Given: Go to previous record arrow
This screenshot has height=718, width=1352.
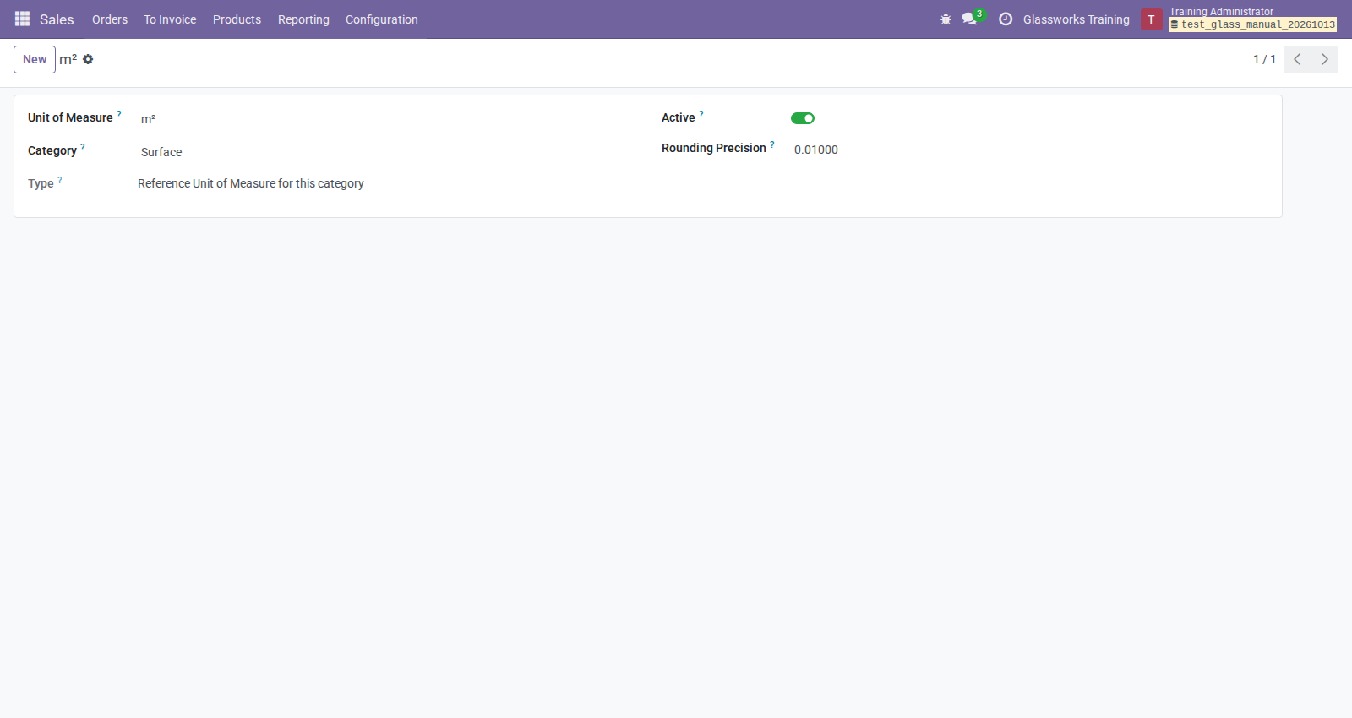Looking at the screenshot, I should tap(1297, 59).
